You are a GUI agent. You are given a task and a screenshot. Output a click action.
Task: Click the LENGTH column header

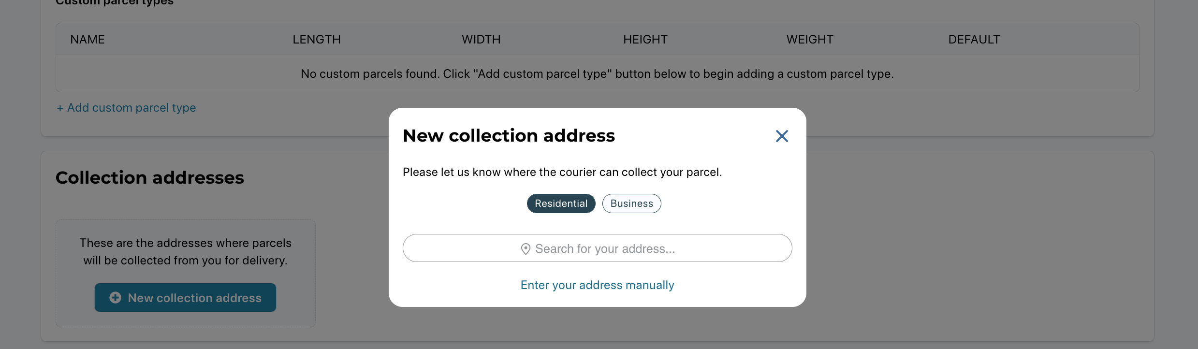click(x=317, y=40)
